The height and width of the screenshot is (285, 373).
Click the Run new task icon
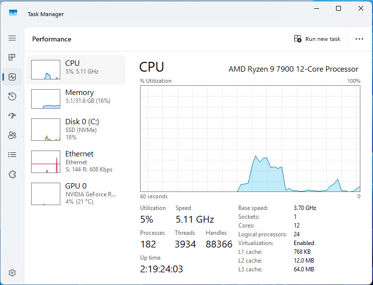[298, 38]
